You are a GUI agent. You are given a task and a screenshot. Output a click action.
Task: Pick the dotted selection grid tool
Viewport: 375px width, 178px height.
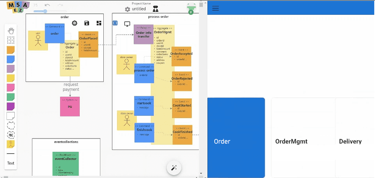click(x=11, y=40)
